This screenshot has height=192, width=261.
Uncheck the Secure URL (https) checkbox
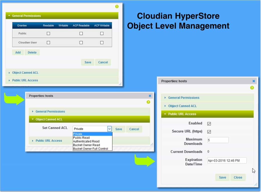coord(209,131)
